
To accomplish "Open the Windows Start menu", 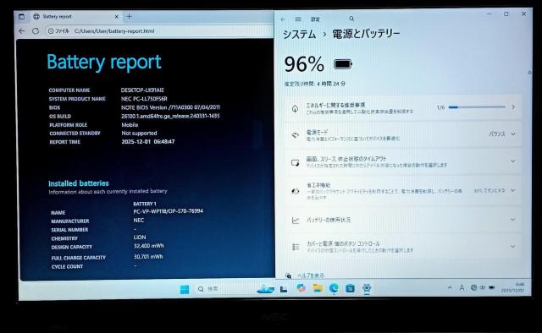I will pos(185,289).
